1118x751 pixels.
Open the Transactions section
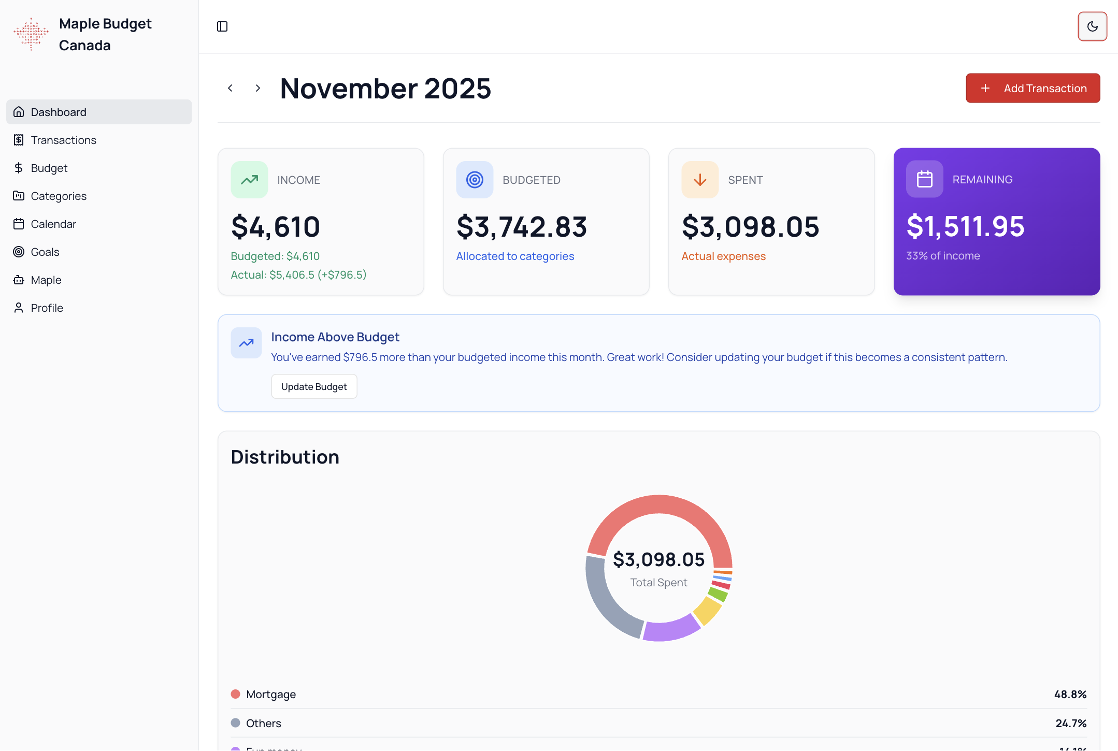(x=63, y=140)
